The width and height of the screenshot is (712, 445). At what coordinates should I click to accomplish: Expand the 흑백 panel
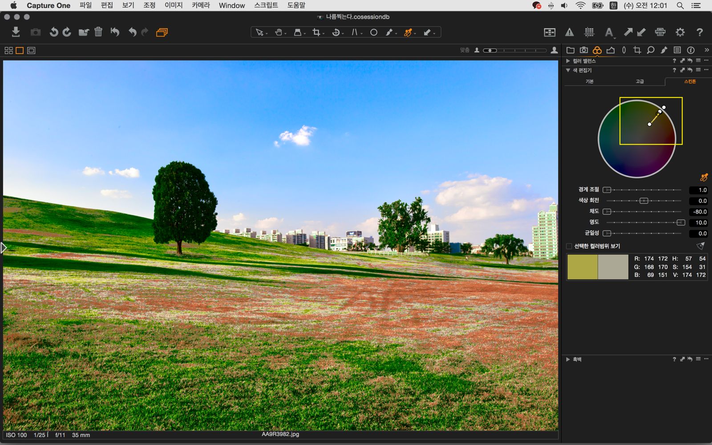[x=568, y=359]
